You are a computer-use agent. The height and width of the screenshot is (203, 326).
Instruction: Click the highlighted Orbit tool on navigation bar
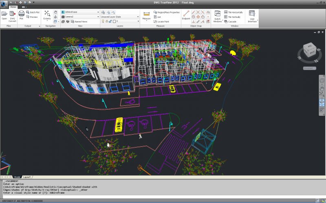(x=322, y=102)
